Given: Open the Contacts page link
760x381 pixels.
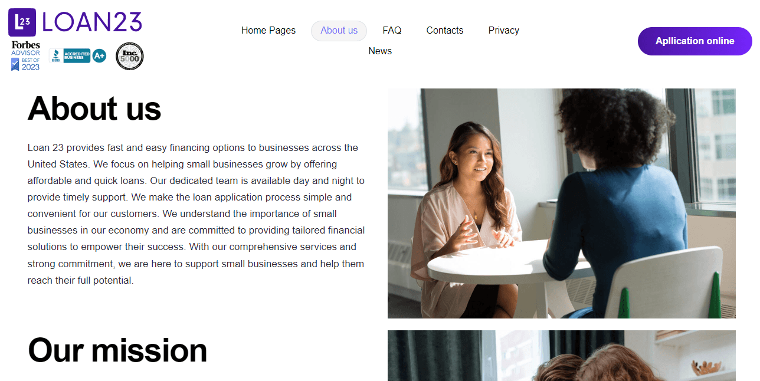Looking at the screenshot, I should click(x=445, y=31).
